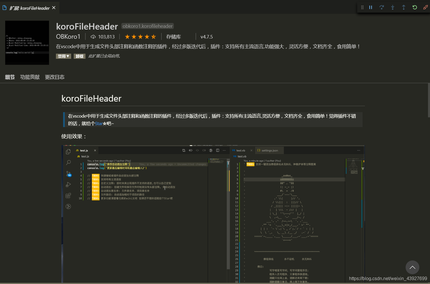Open the 禁用 dropdown menu
Viewport: 430px width, 284px height.
(x=63, y=56)
